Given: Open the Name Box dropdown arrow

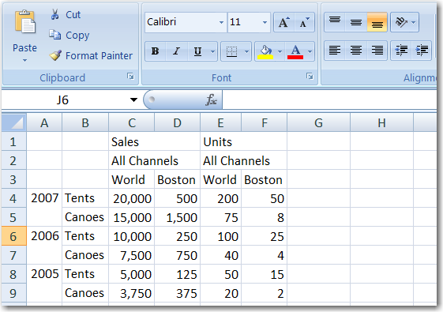Looking at the screenshot, I should point(133,100).
